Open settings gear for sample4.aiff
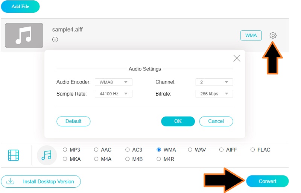Screen dimensions: 301x193 coord(273,36)
